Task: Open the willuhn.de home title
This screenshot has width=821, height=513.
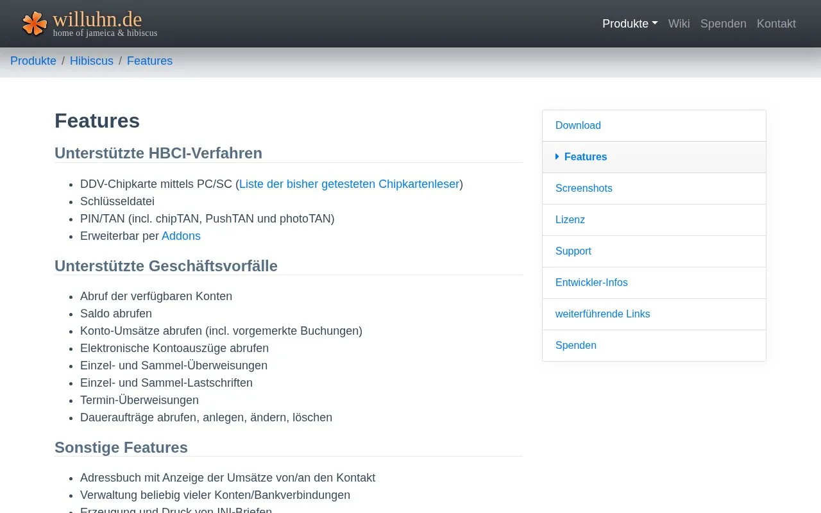Action: 97,19
